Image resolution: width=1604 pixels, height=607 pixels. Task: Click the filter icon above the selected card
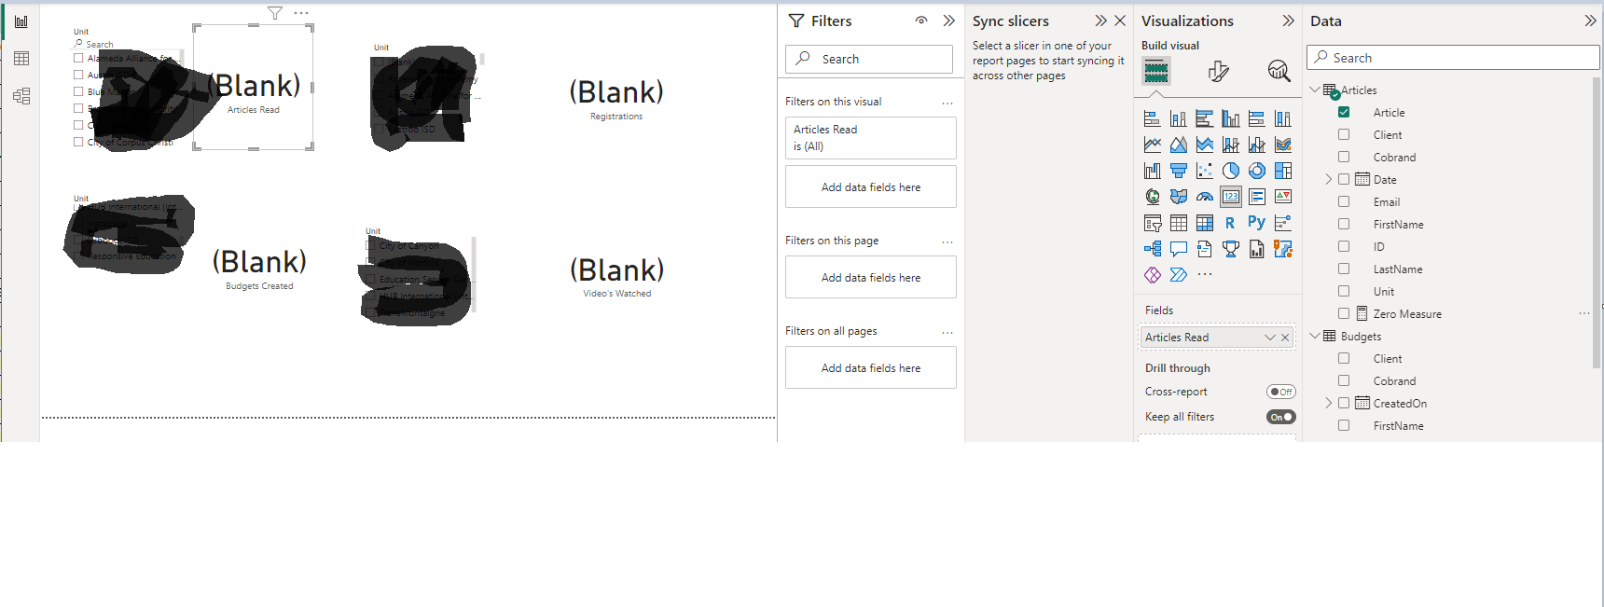pyautogui.click(x=275, y=13)
